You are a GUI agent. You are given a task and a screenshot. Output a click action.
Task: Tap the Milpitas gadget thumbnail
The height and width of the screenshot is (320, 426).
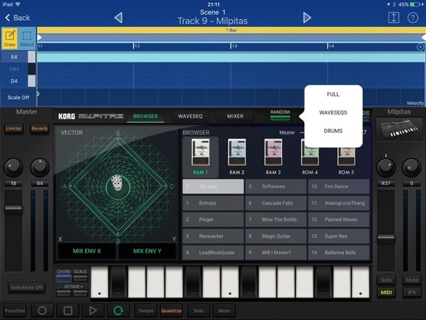pyautogui.click(x=399, y=129)
